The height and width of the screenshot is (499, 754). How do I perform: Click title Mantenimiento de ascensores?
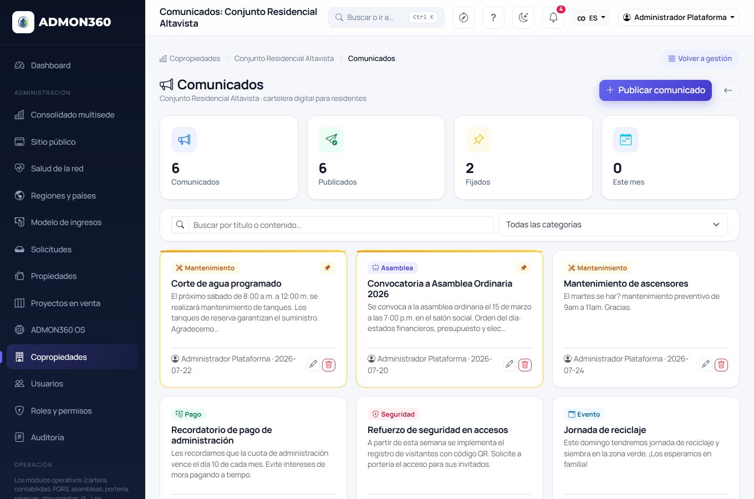pos(626,284)
